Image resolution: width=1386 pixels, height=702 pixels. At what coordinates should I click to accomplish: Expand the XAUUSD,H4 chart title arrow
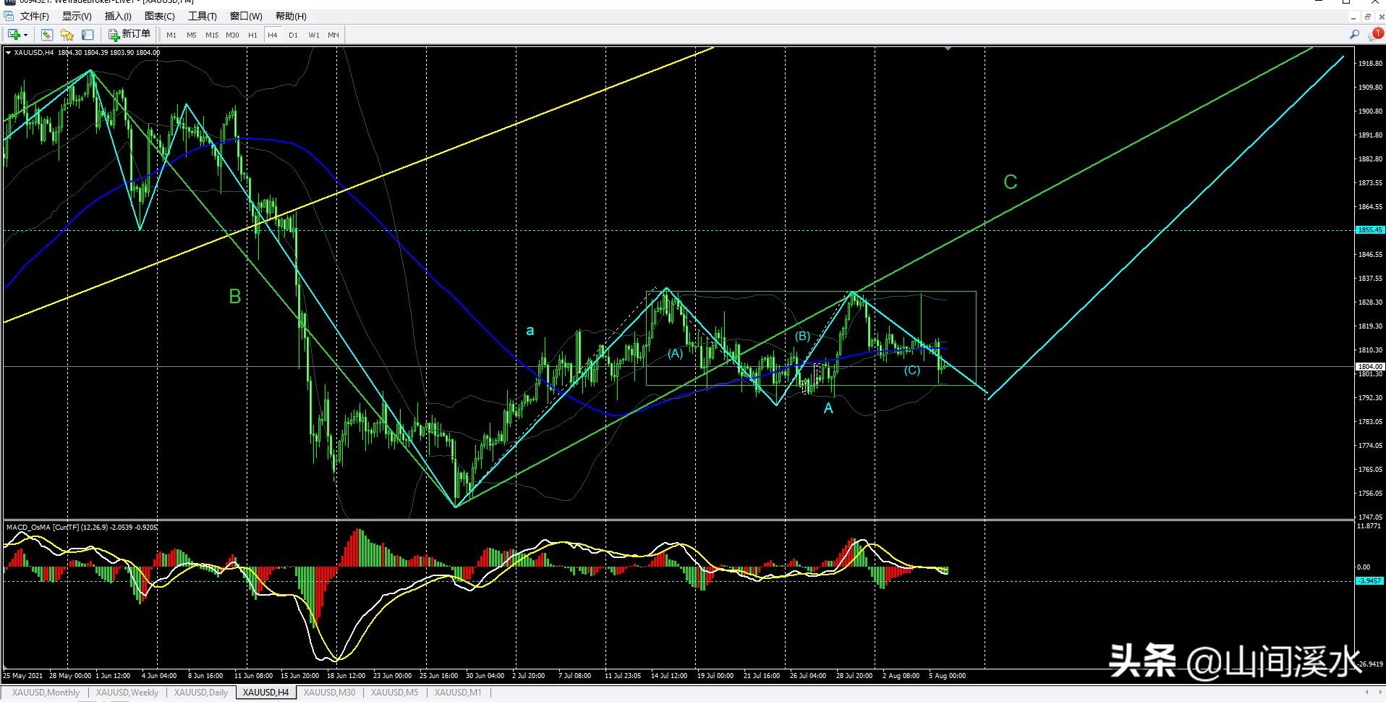coord(9,52)
